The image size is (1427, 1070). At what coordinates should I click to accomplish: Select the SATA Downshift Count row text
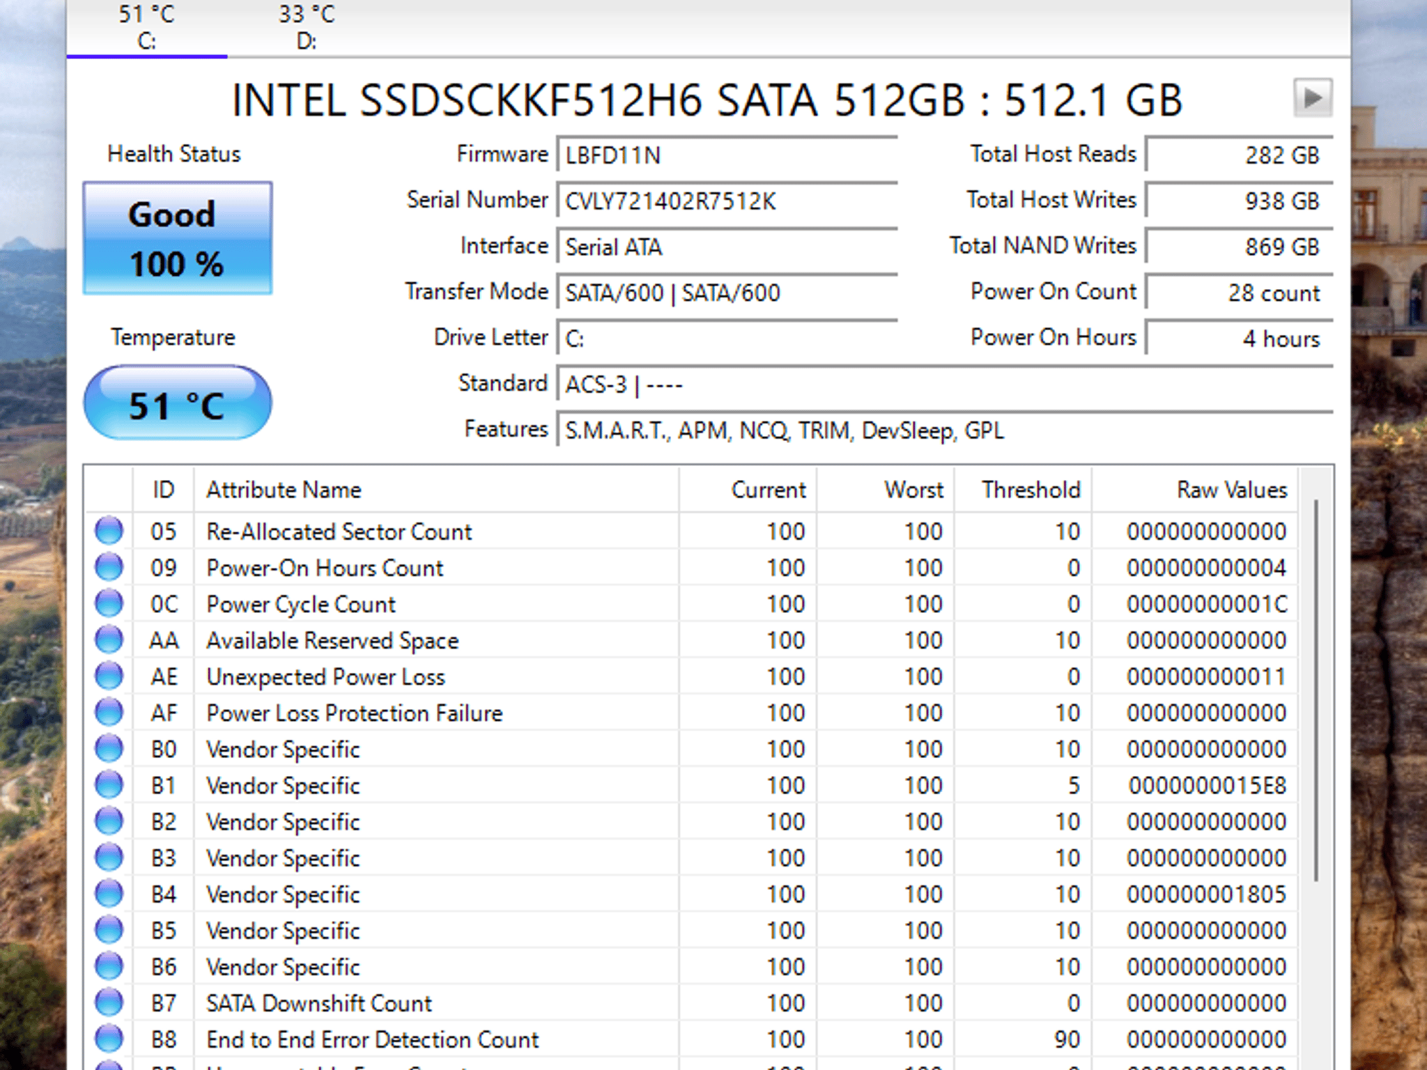[319, 1002]
